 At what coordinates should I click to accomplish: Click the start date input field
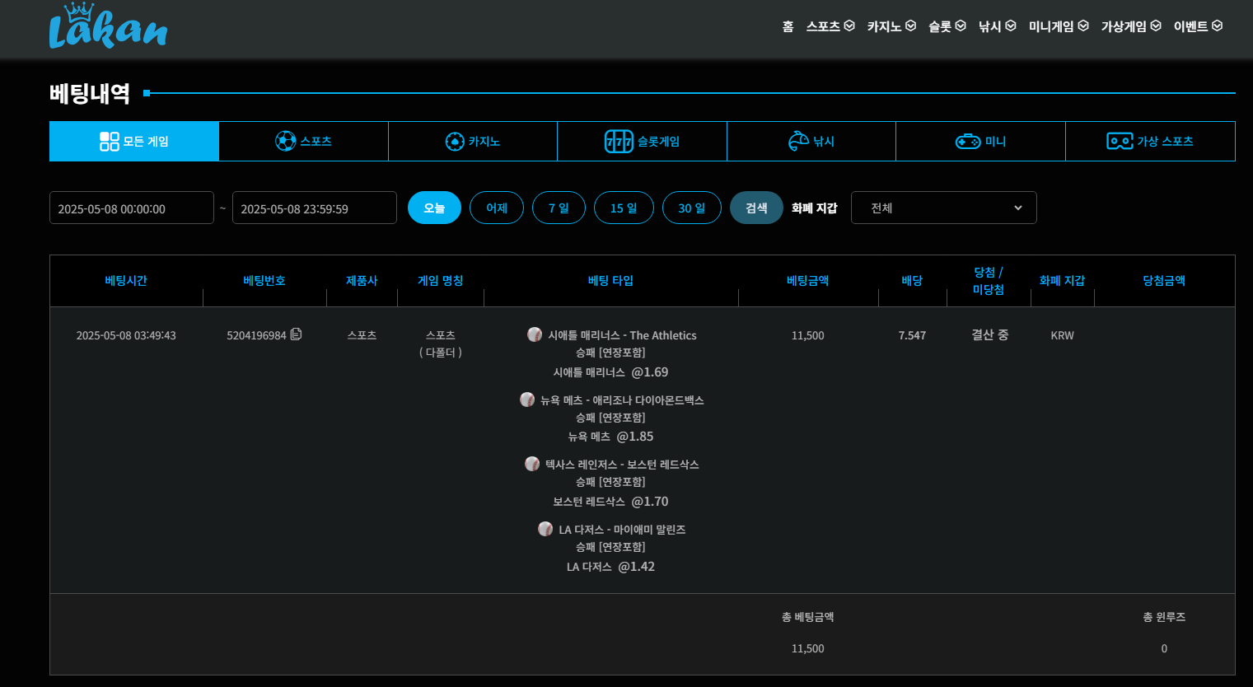pos(132,208)
